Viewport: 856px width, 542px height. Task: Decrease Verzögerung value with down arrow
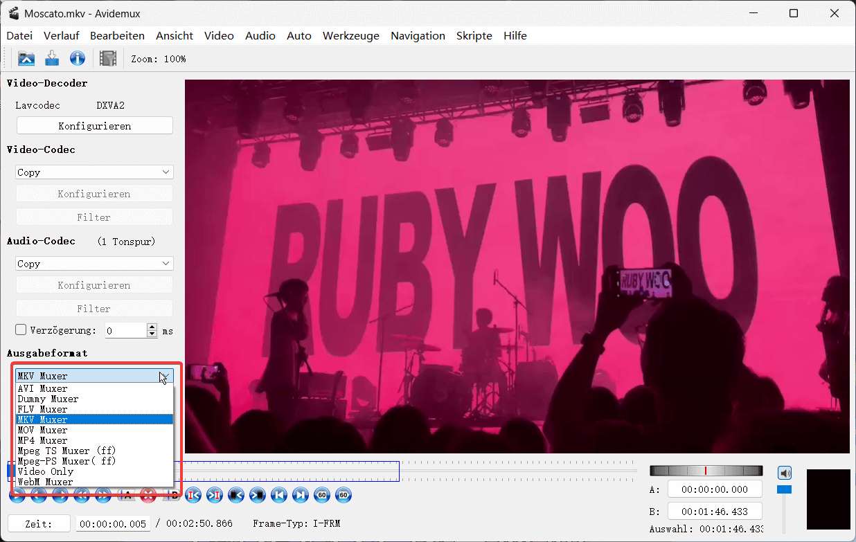tap(152, 334)
